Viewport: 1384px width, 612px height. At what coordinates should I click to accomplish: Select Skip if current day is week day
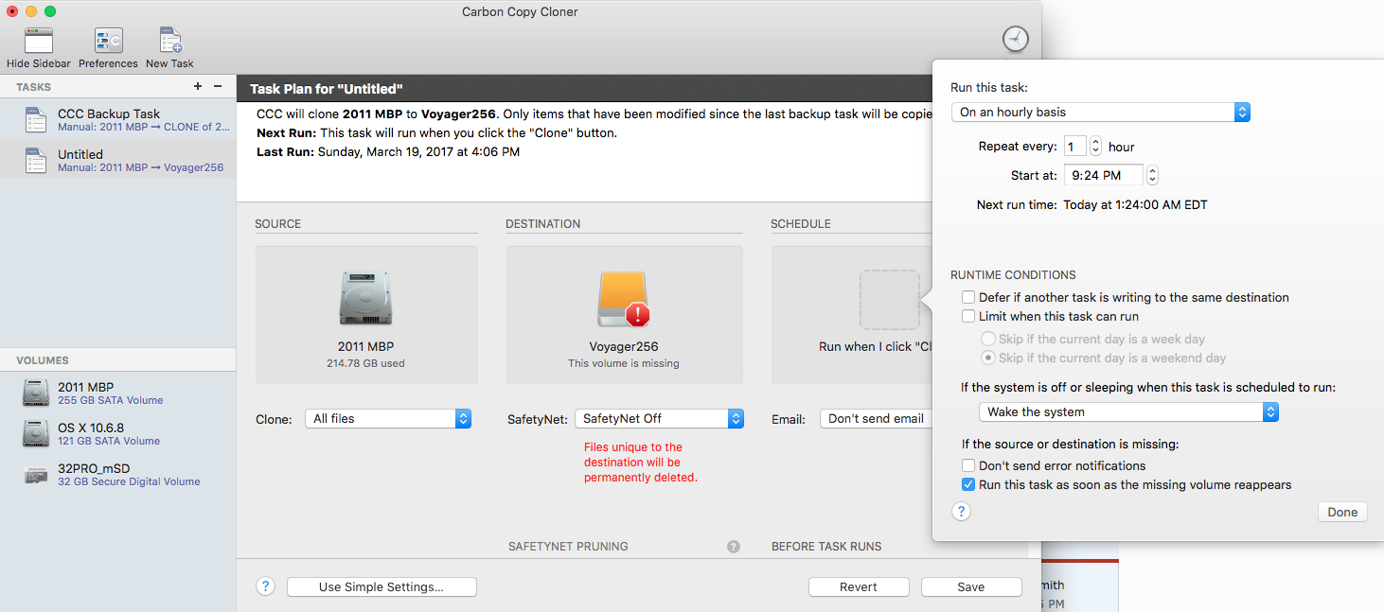(988, 339)
